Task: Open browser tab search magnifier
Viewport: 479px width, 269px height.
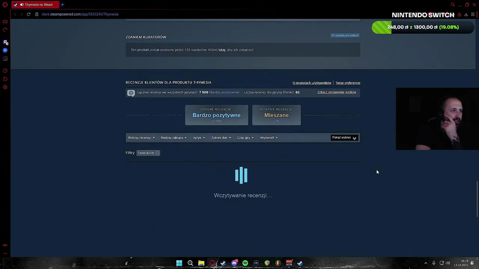Action: click(452, 5)
